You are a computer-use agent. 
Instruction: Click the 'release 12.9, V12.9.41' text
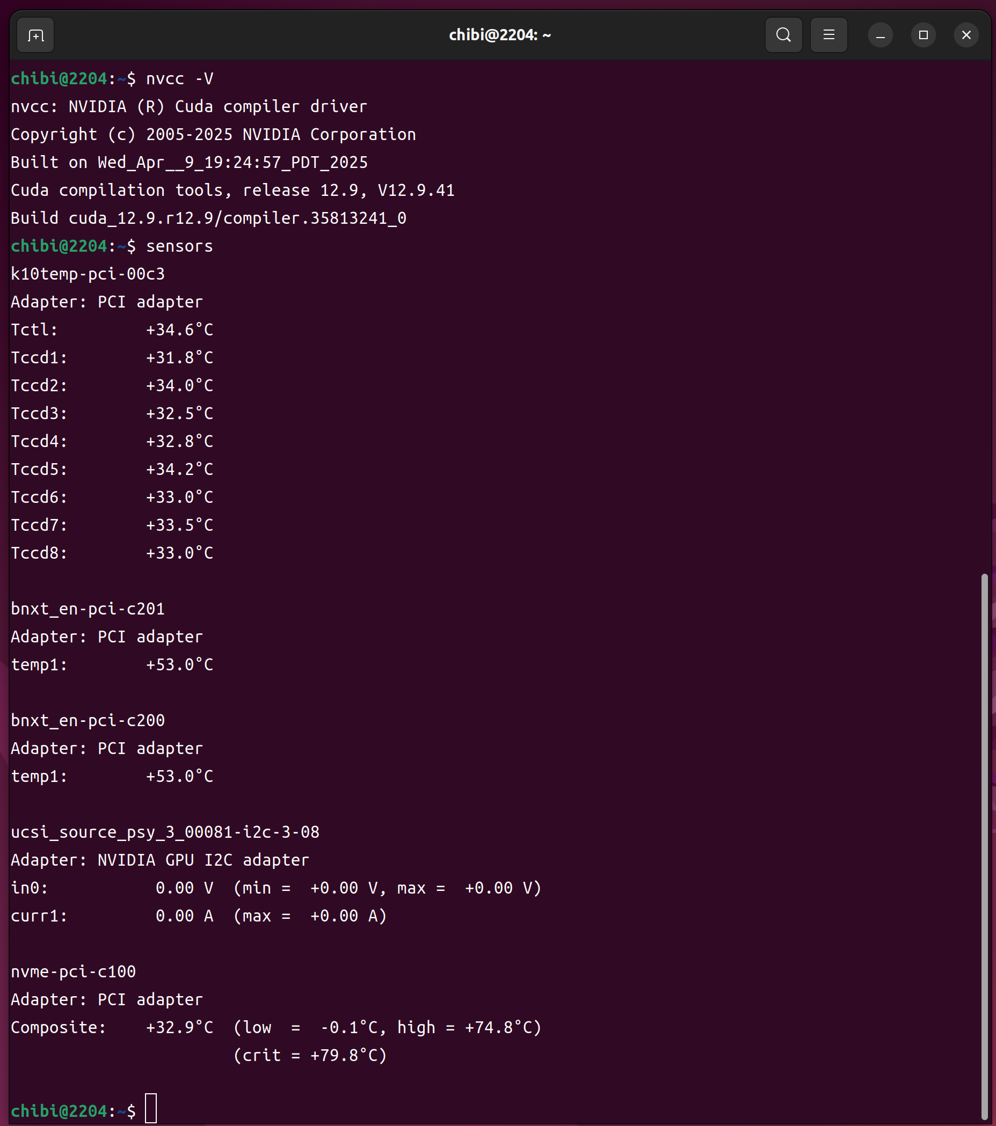(348, 191)
